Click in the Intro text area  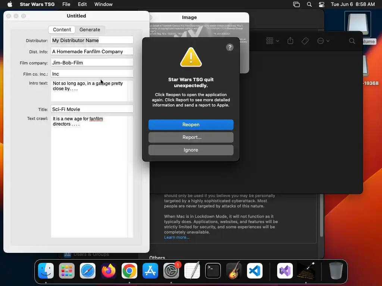coord(89,91)
